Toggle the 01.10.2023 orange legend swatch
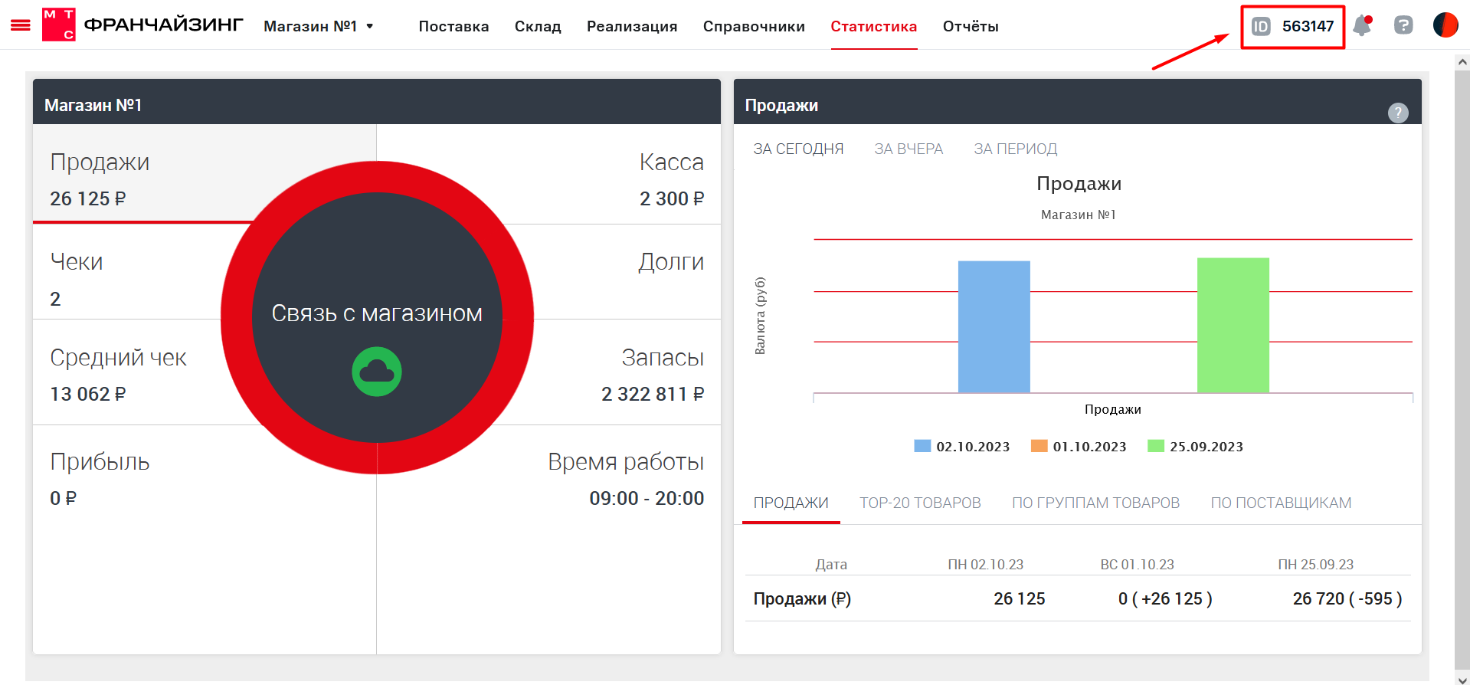The height and width of the screenshot is (685, 1470). pos(1039,446)
